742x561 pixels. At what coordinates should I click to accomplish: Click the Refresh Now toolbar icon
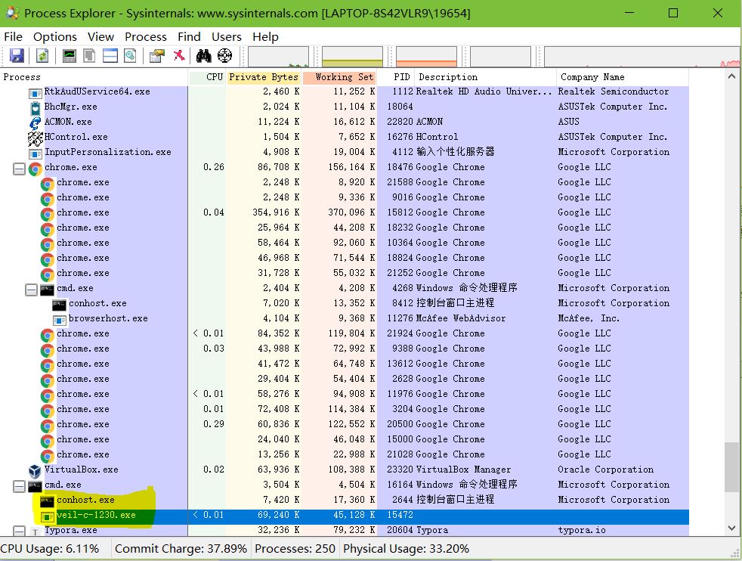(x=42, y=56)
